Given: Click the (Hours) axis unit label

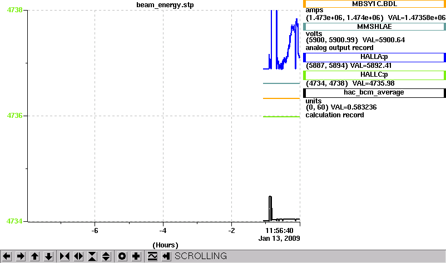Looking at the screenshot, I should pos(165,245).
